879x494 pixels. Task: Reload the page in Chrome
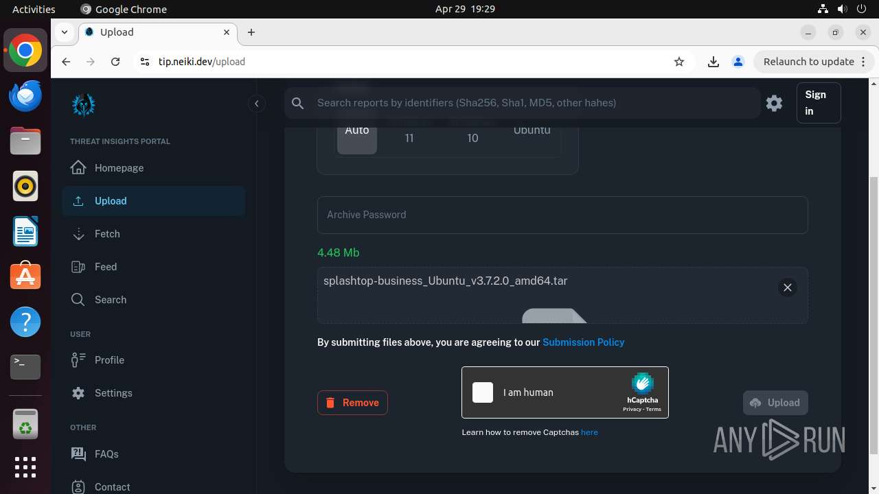[115, 62]
